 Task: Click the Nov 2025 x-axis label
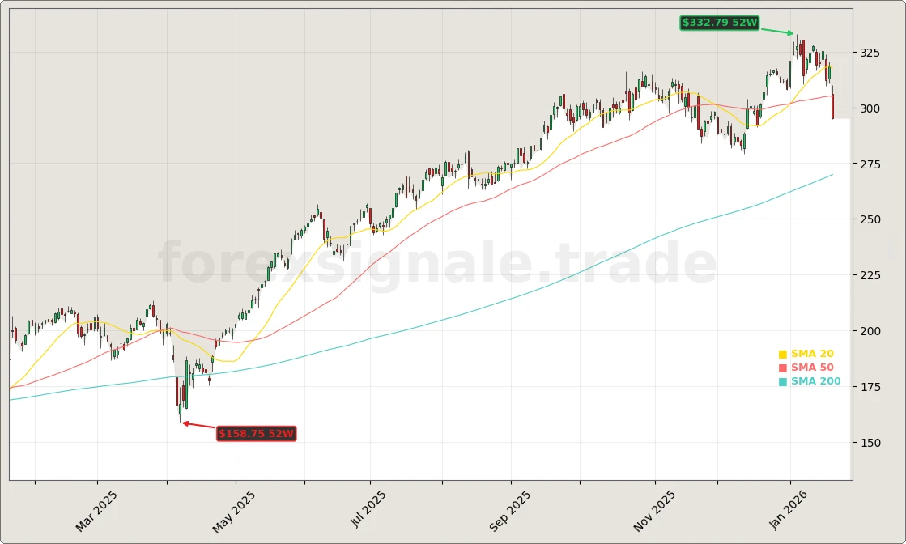tap(654, 511)
